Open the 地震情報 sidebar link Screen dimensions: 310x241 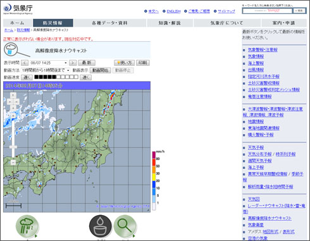(x=256, y=121)
